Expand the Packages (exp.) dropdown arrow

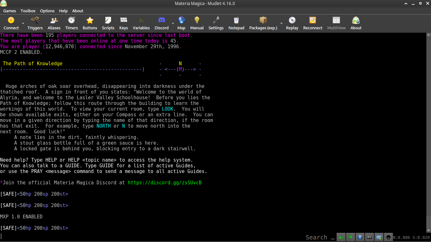pyautogui.click(x=282, y=23)
